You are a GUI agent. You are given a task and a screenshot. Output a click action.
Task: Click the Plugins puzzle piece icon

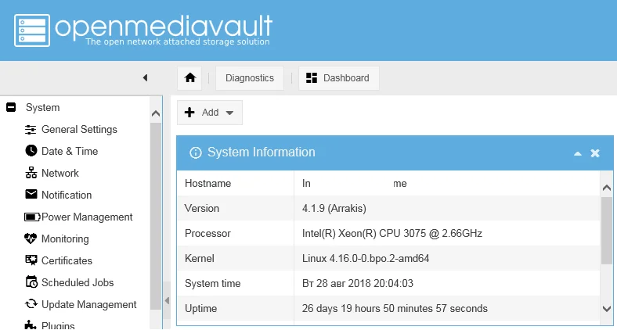[31, 325]
